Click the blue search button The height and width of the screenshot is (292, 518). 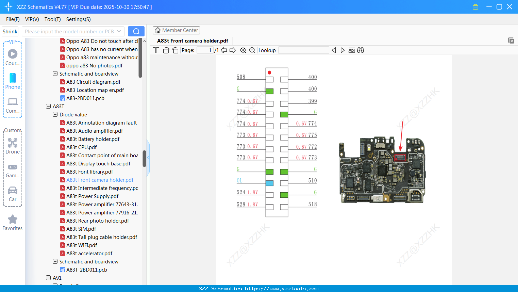(136, 31)
